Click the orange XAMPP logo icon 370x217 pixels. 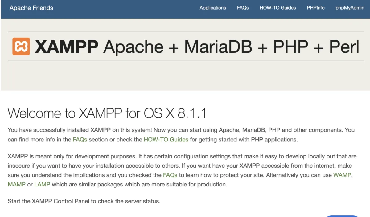pyautogui.click(x=21, y=47)
